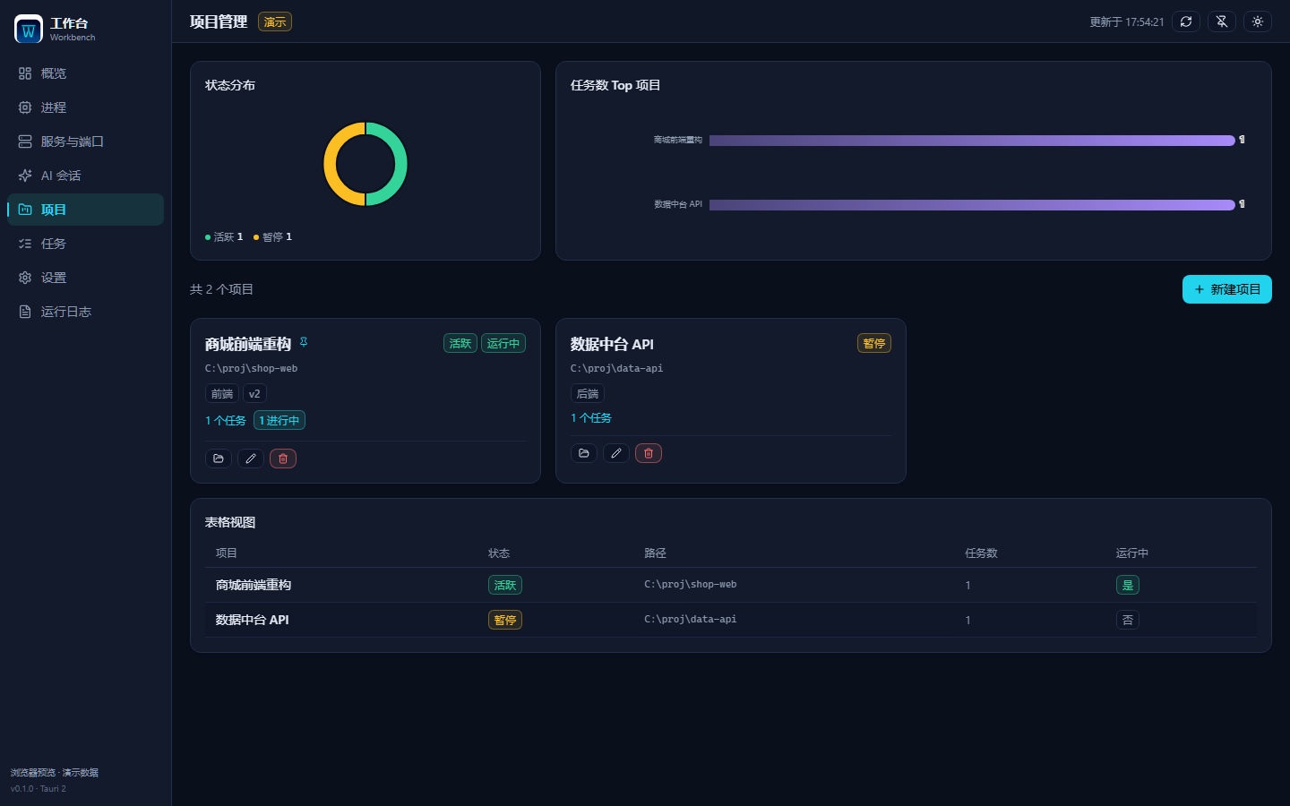Open folder of 数据中台 API project

click(x=584, y=453)
